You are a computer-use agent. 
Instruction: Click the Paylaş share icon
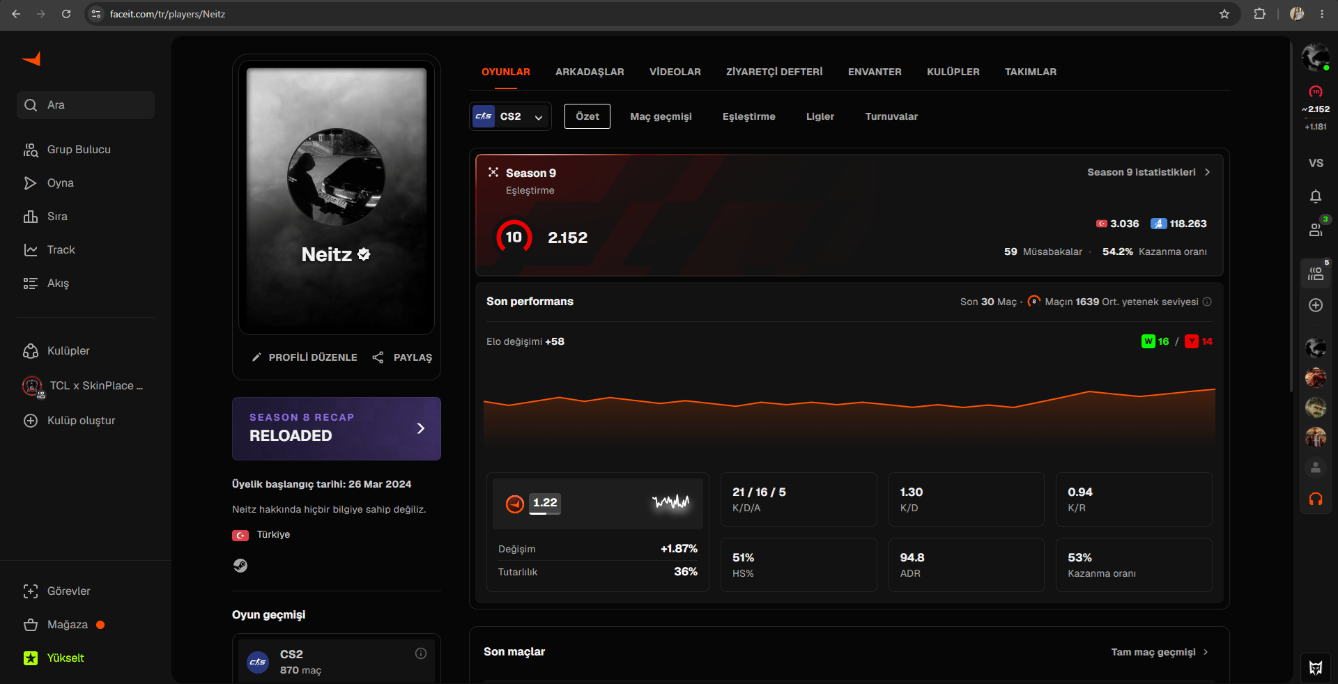point(378,357)
